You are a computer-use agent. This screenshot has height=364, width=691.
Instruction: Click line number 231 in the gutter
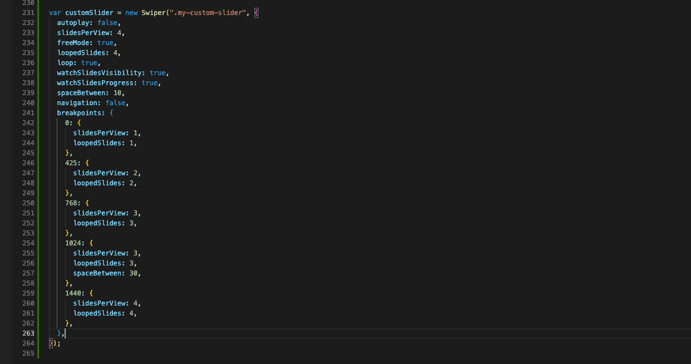(28, 13)
